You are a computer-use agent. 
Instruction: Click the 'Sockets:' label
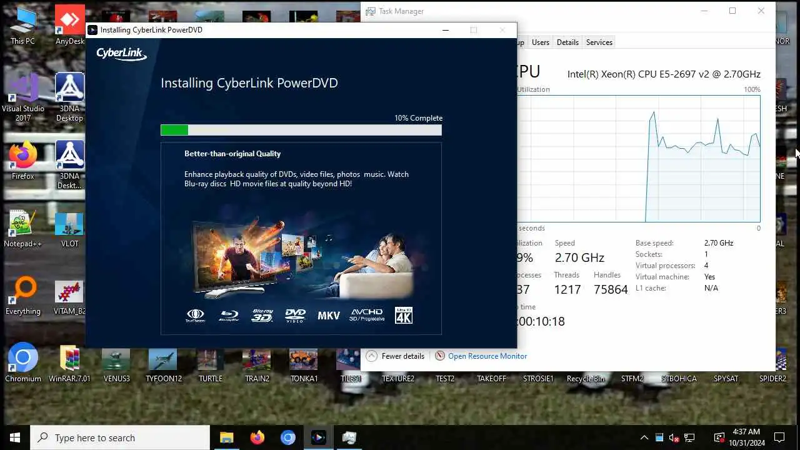point(649,254)
